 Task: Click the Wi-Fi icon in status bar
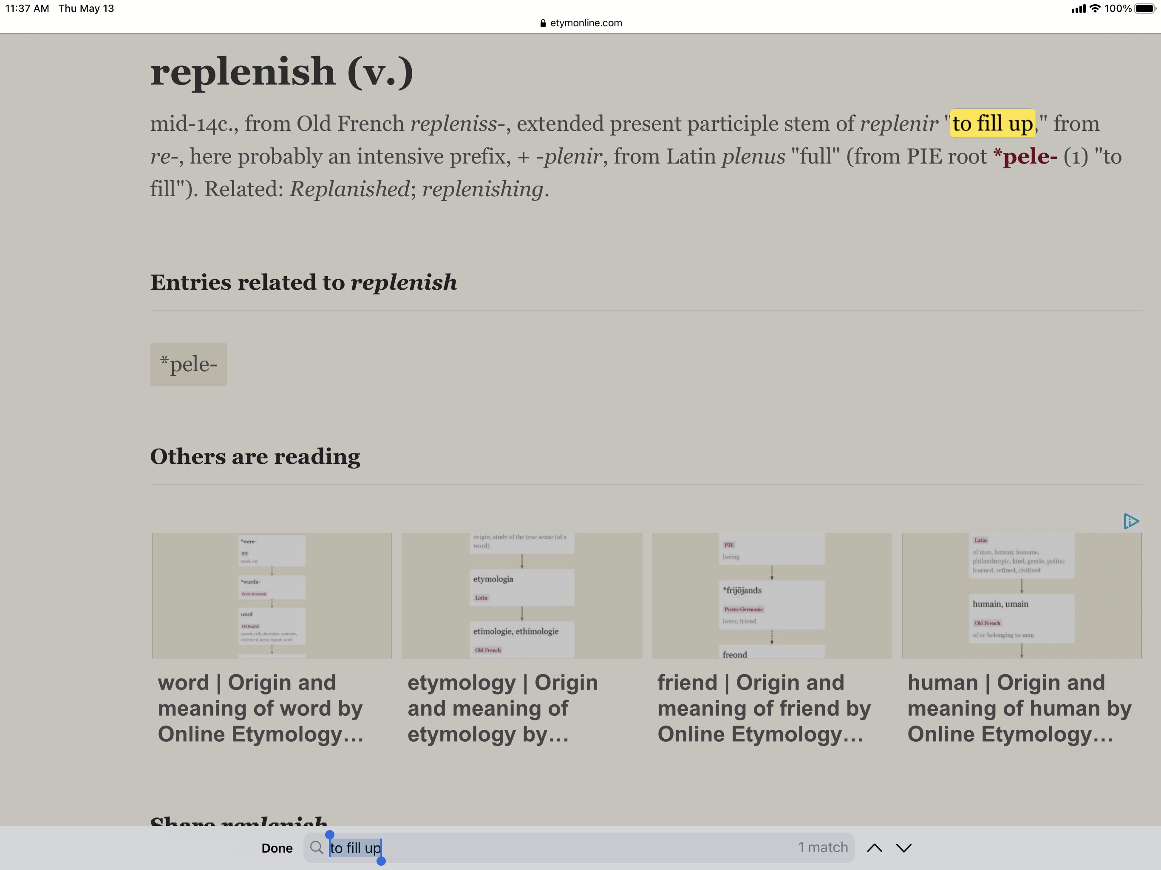point(1094,8)
